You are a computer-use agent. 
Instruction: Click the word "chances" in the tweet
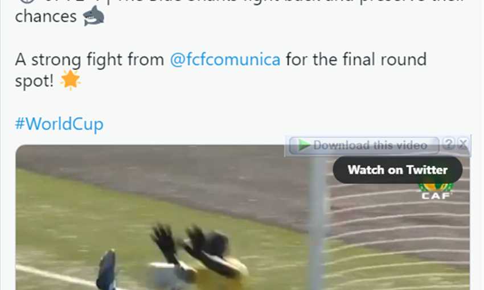(46, 16)
